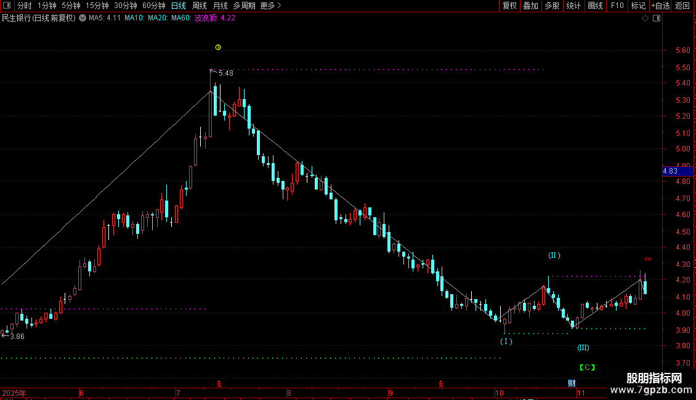Click the 民生银行(日线.前复权) chart title
This screenshot has width=696, height=400.
coord(39,18)
